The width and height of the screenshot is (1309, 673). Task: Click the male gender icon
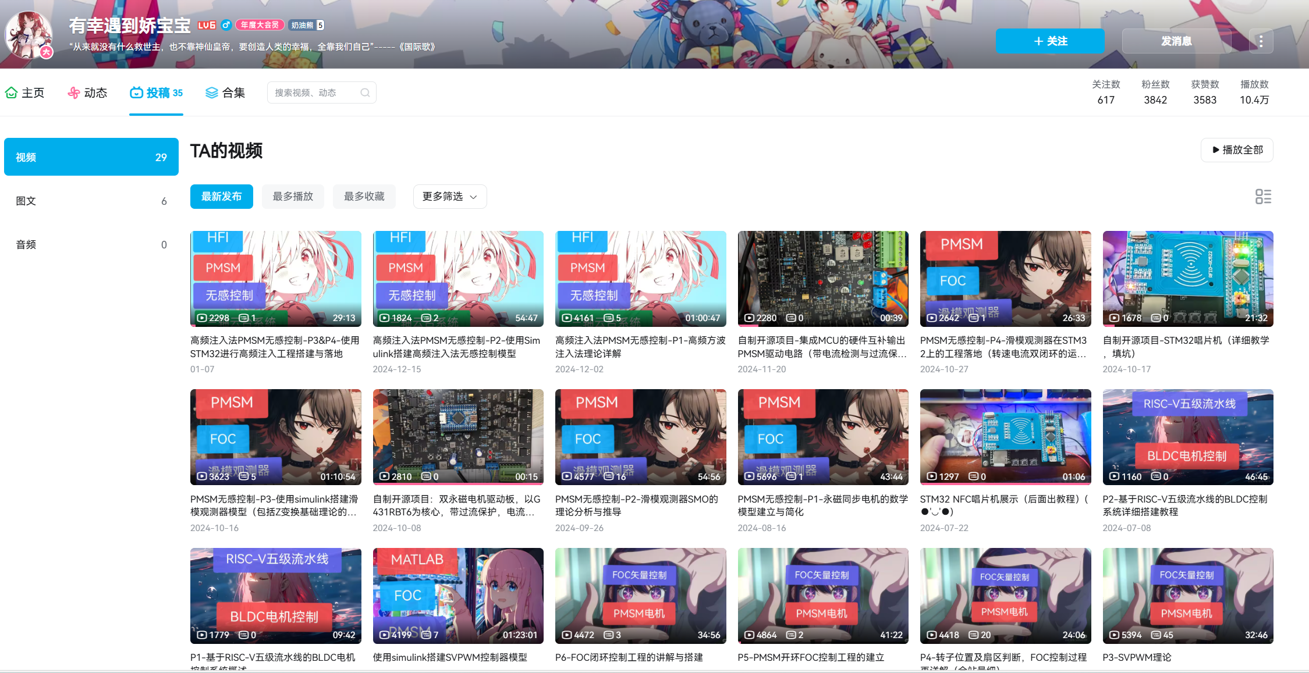coord(226,25)
